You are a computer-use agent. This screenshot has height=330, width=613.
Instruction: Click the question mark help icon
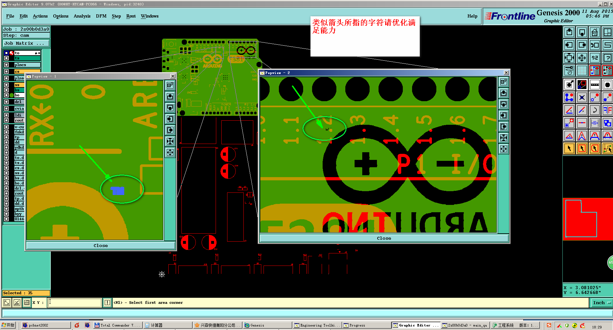607,58
